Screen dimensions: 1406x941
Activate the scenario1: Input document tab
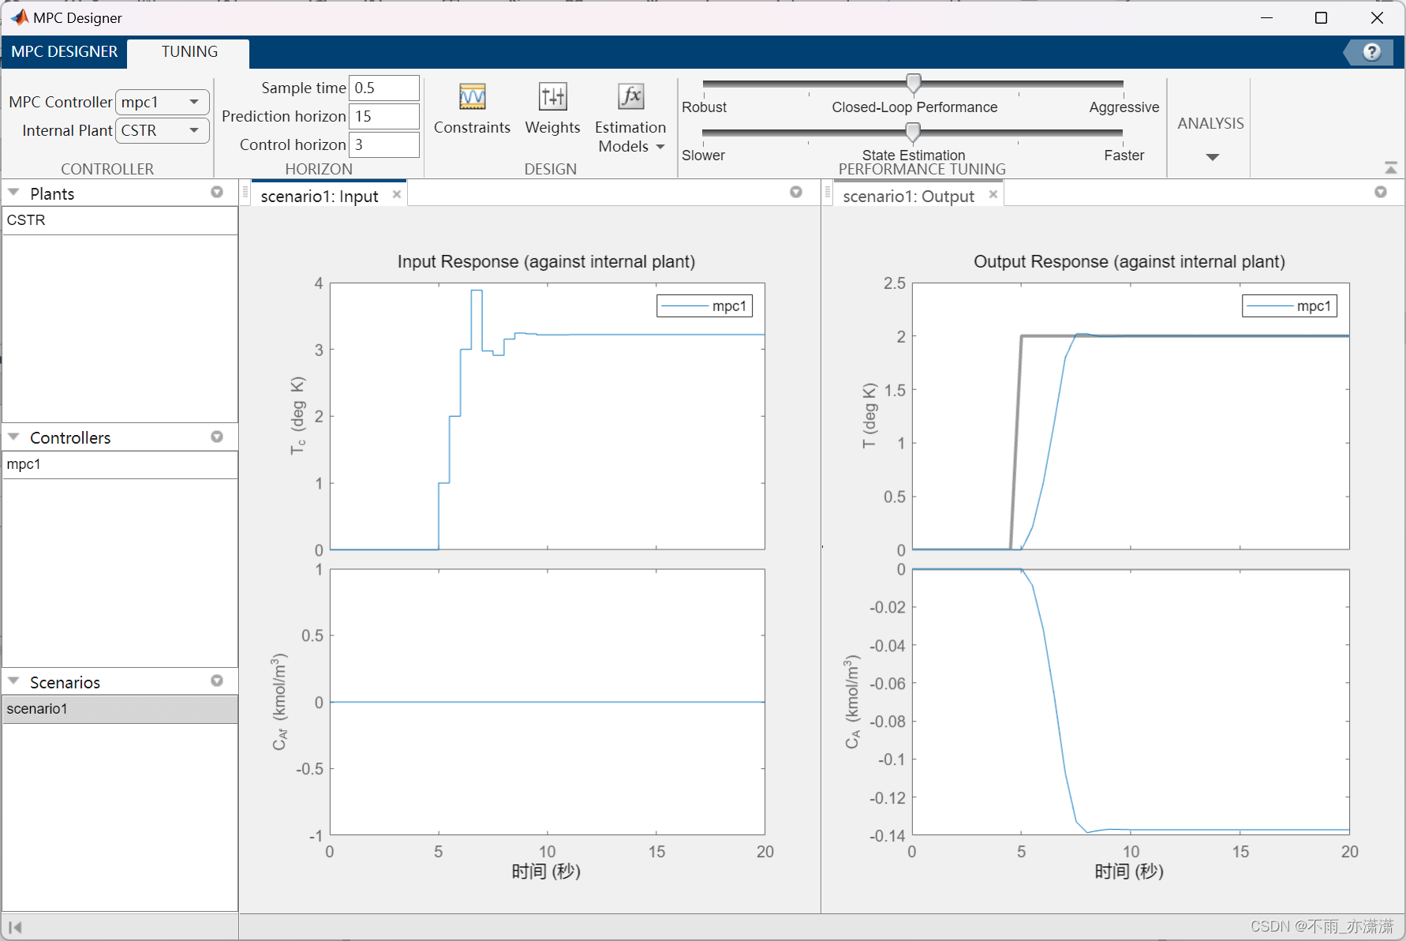320,196
